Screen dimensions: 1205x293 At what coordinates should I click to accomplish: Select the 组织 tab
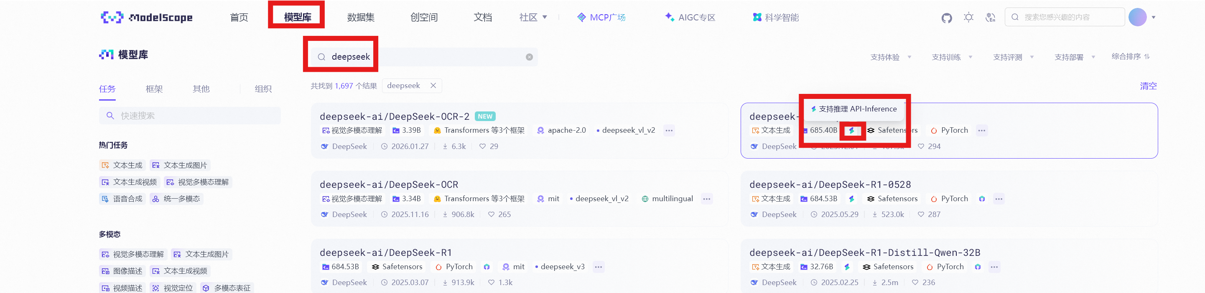coord(263,89)
